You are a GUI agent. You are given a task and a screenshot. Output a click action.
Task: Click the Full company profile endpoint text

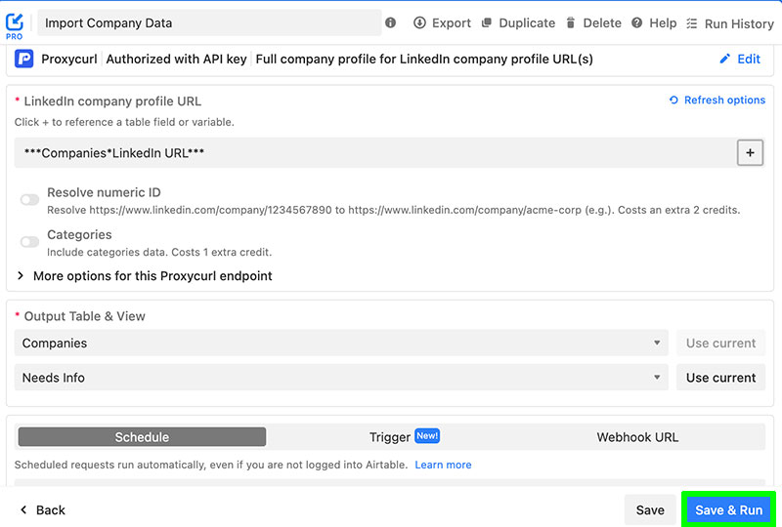click(424, 60)
